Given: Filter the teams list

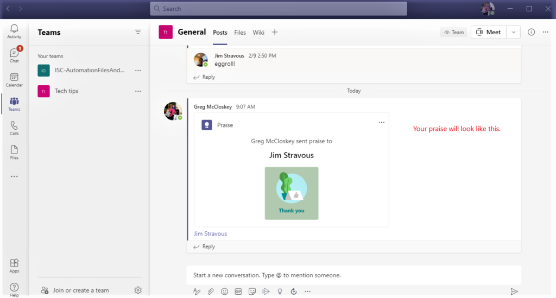Looking at the screenshot, I should coord(138,32).
